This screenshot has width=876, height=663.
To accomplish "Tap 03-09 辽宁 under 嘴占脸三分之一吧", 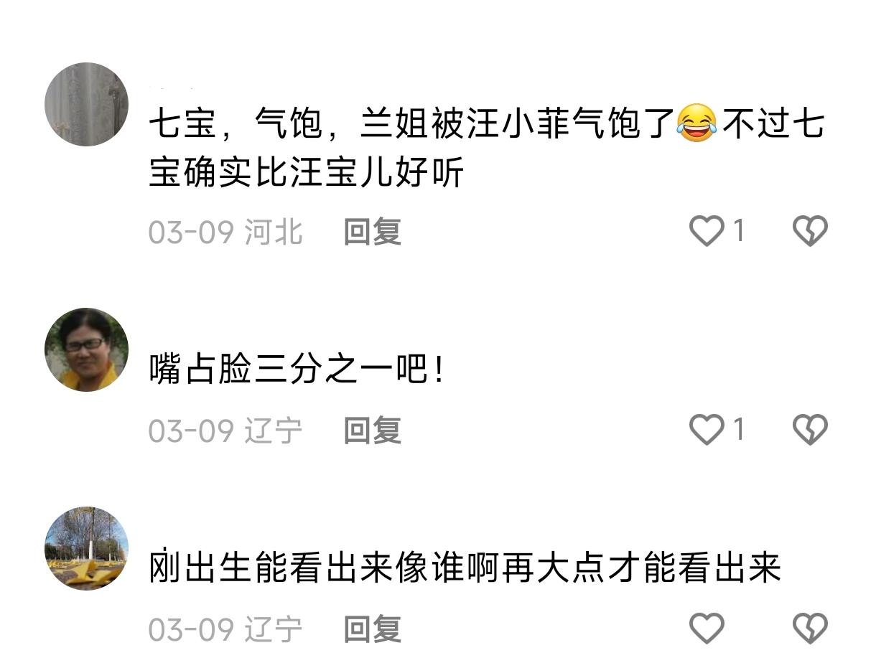I will 225,430.
